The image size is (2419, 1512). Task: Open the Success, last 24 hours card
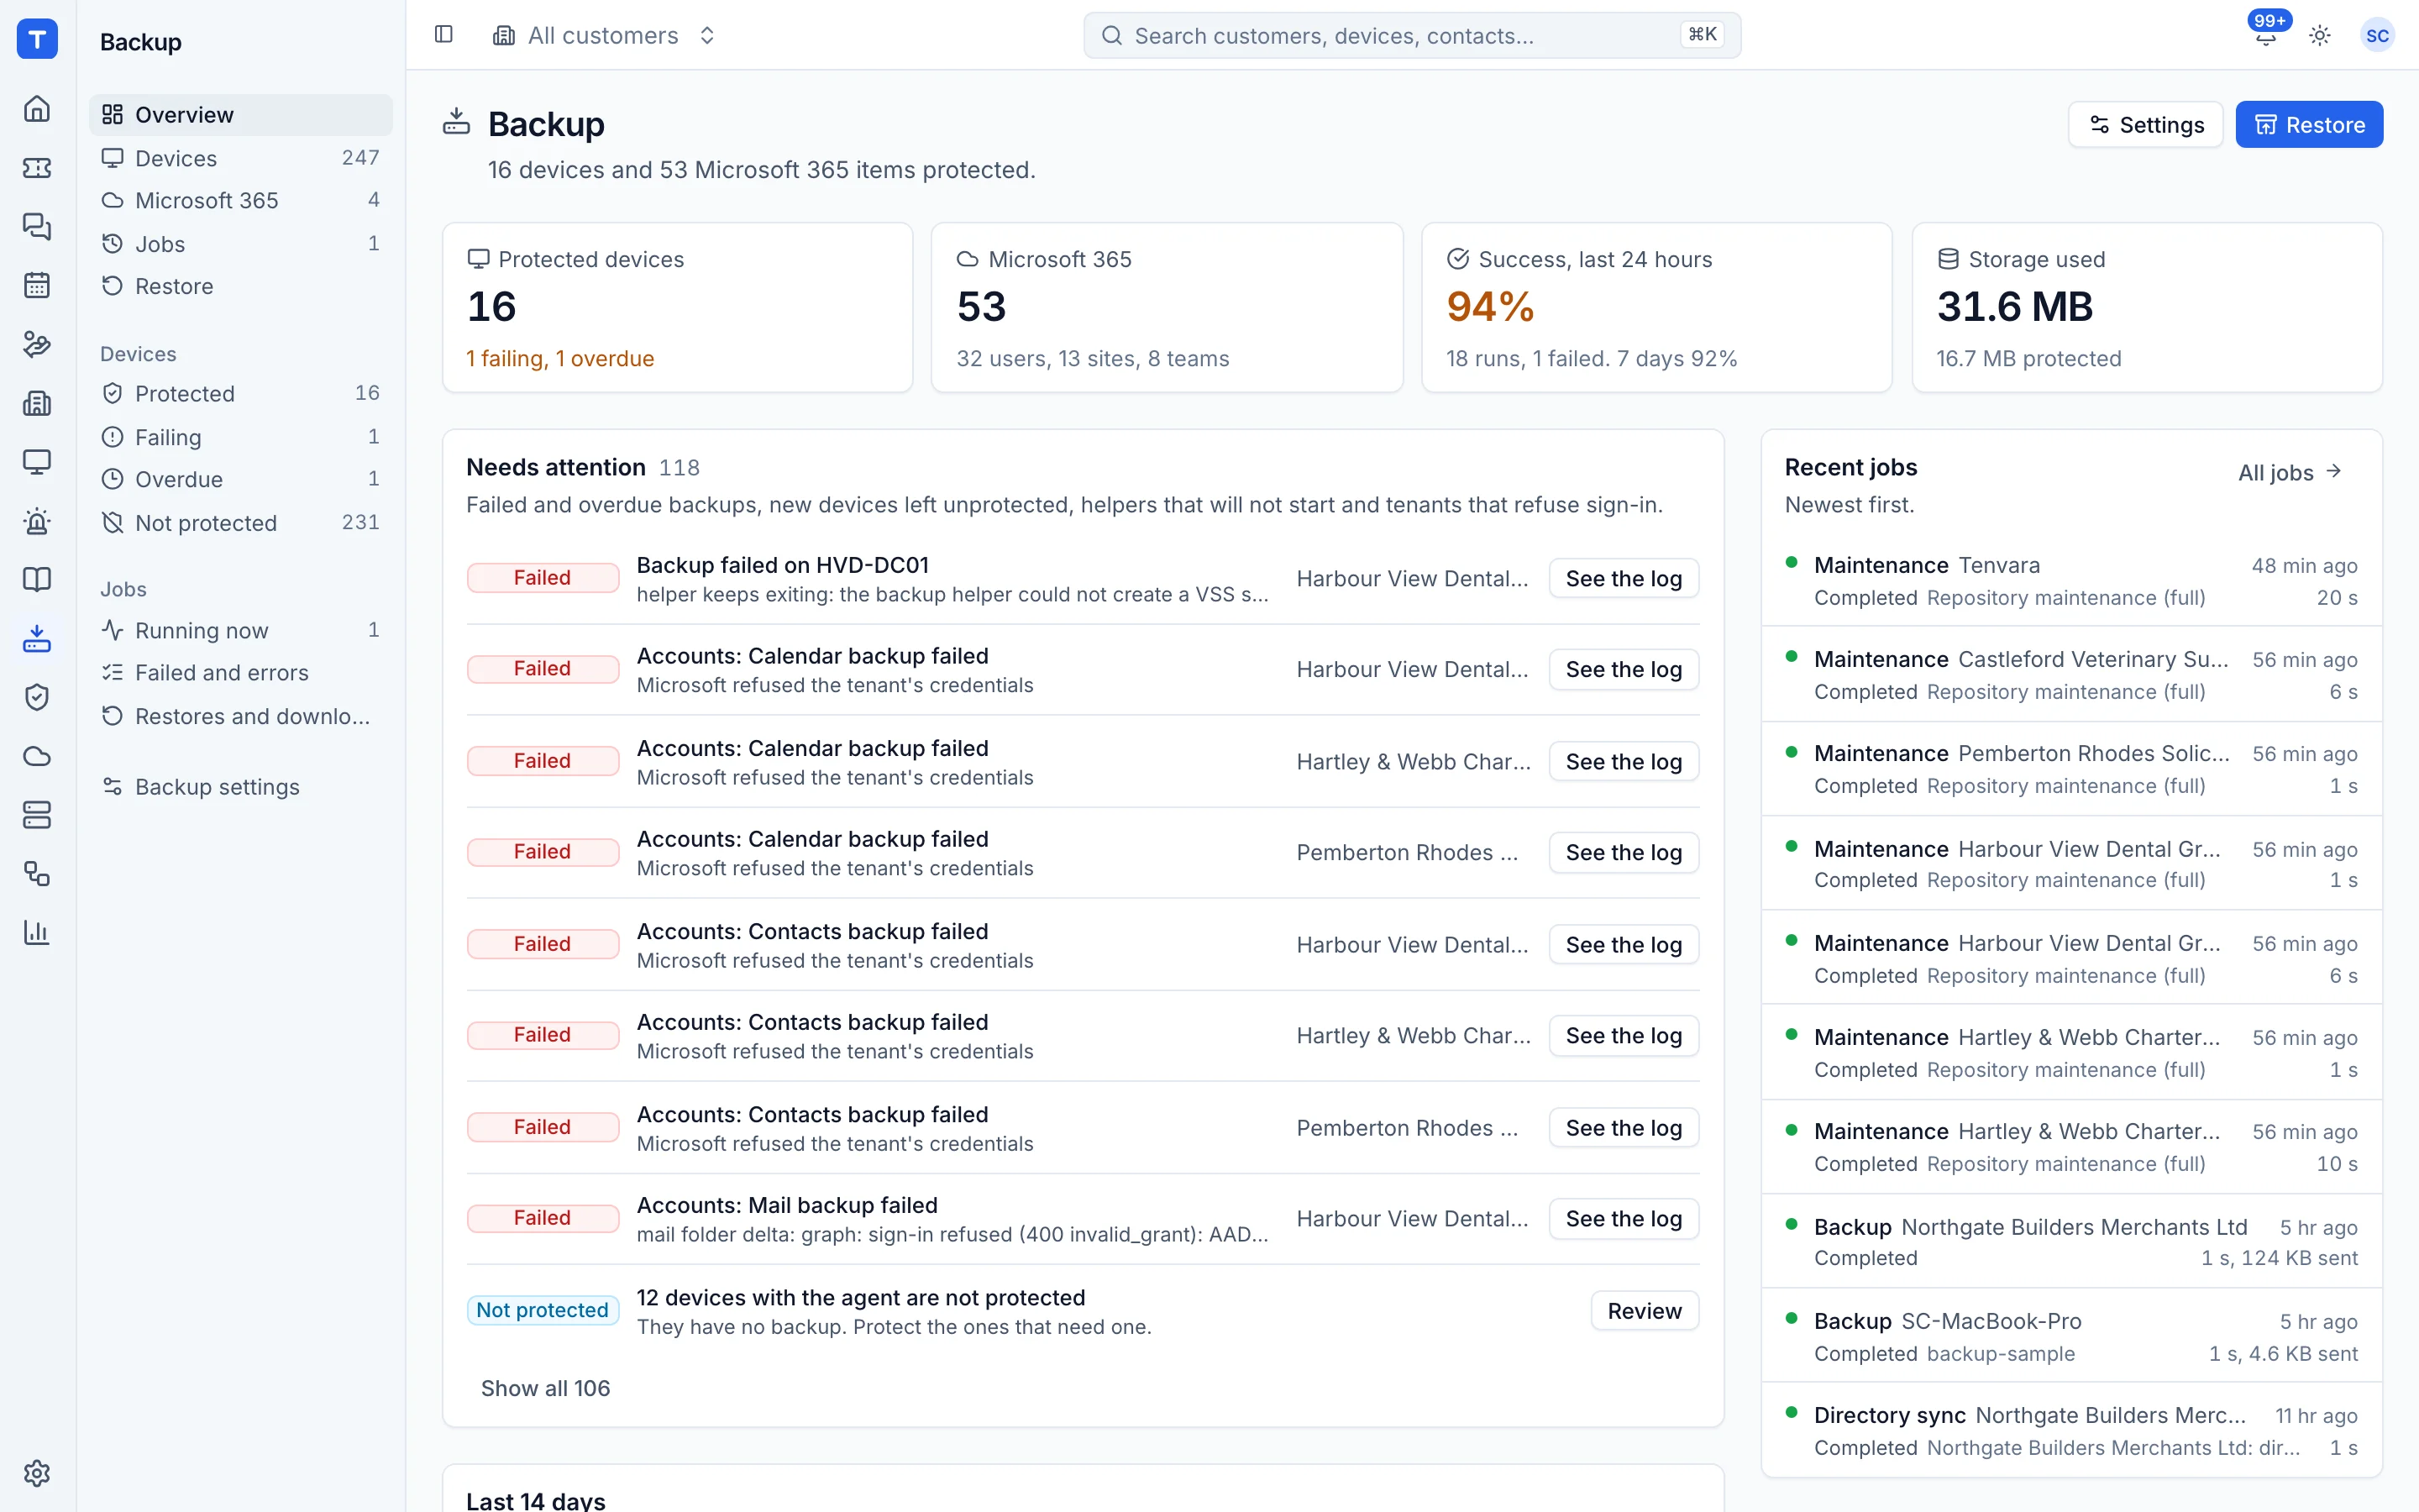(1656, 308)
